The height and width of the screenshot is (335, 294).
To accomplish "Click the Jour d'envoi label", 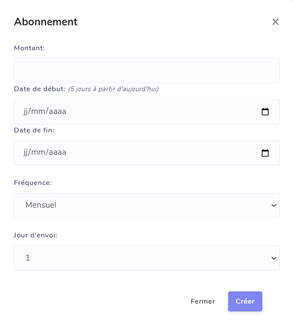I will pyautogui.click(x=35, y=235).
